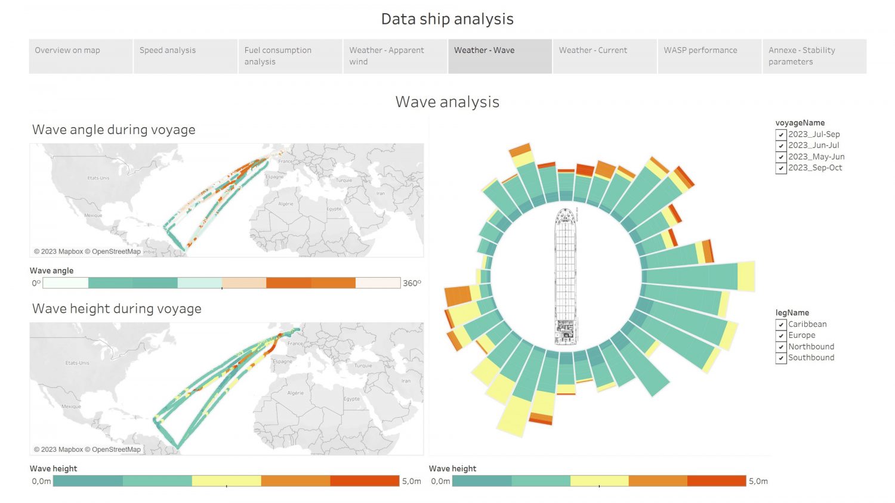Viewport: 895px width, 503px height.
Task: Disable the Southbound leg checkbox
Action: pos(780,358)
